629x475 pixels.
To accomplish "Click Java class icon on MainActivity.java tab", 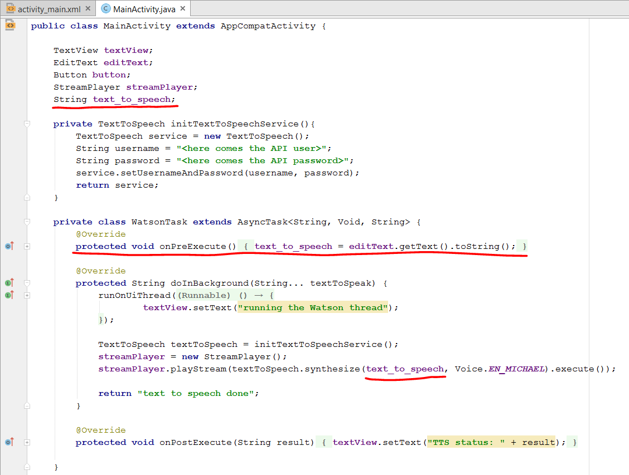I will (x=105, y=9).
